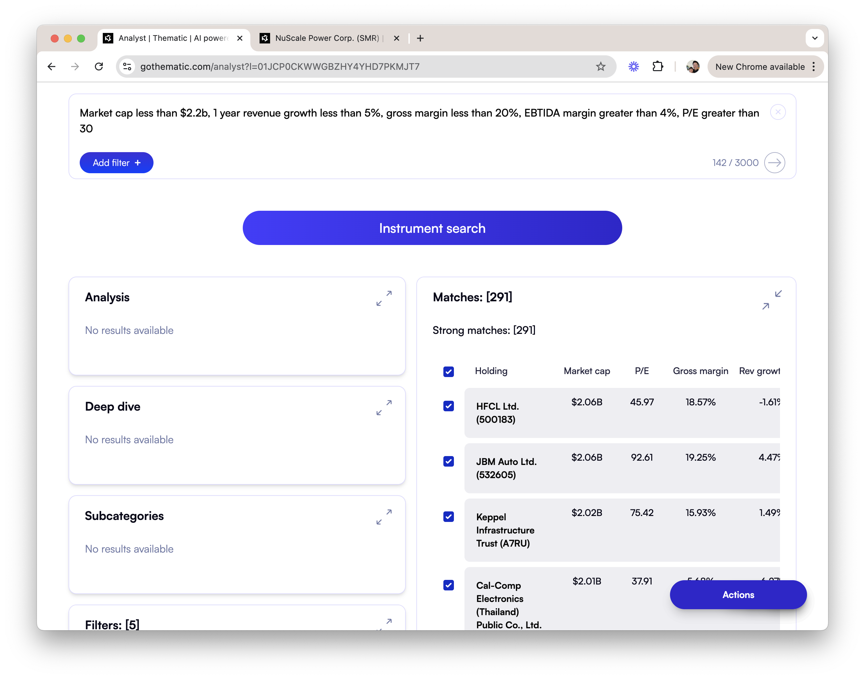The height and width of the screenshot is (679, 865).
Task: Close the Analyst Thematic tab
Action: [240, 38]
